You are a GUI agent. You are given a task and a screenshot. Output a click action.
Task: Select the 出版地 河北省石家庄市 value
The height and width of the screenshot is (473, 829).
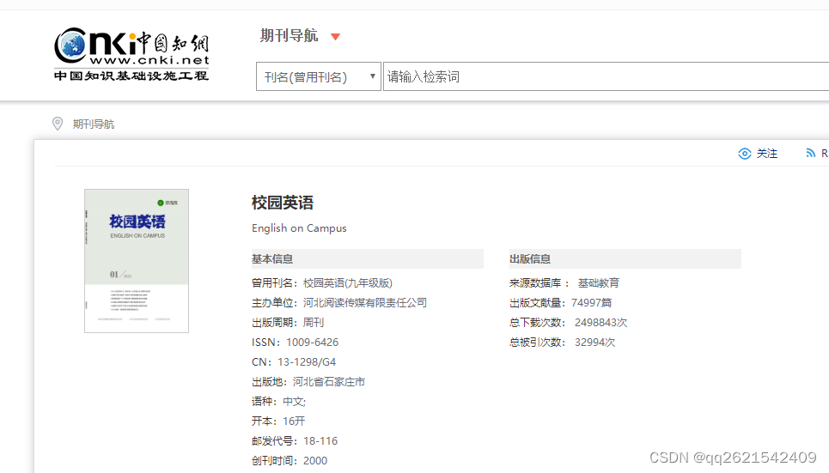[x=329, y=382]
